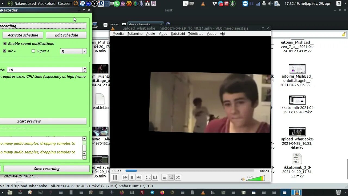
Task: Toggle VLC loop mode
Action: click(x=171, y=177)
